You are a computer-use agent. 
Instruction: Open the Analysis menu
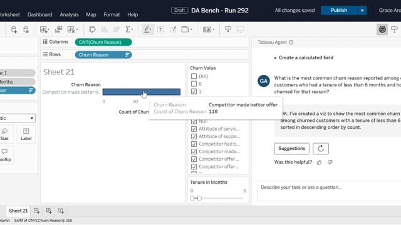[x=69, y=15]
